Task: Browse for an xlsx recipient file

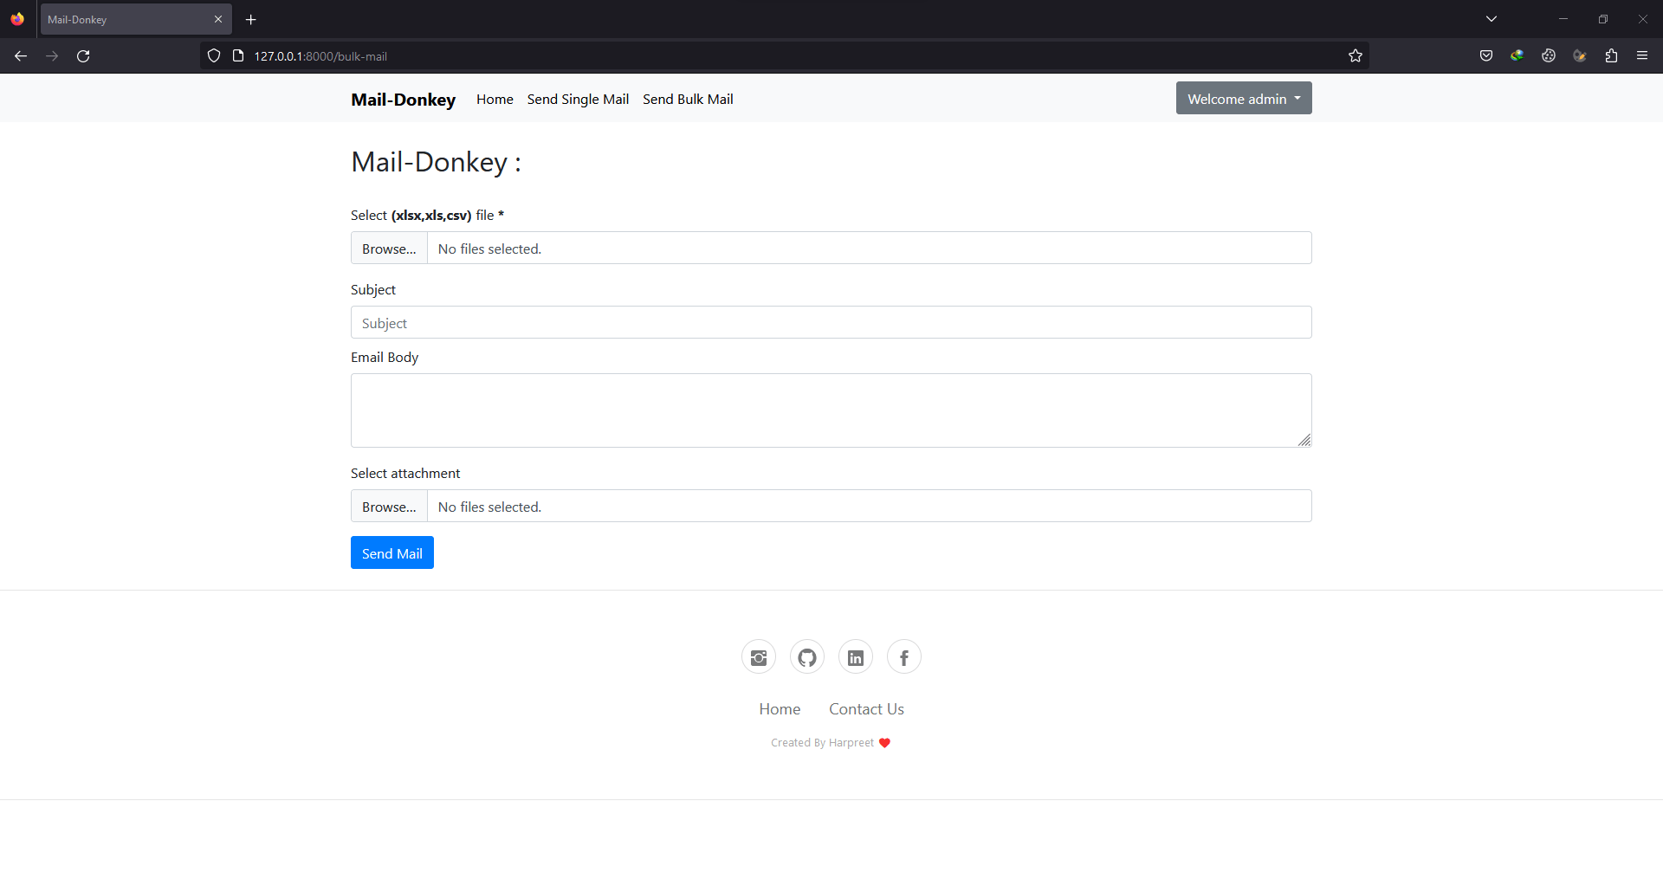Action: pyautogui.click(x=388, y=248)
